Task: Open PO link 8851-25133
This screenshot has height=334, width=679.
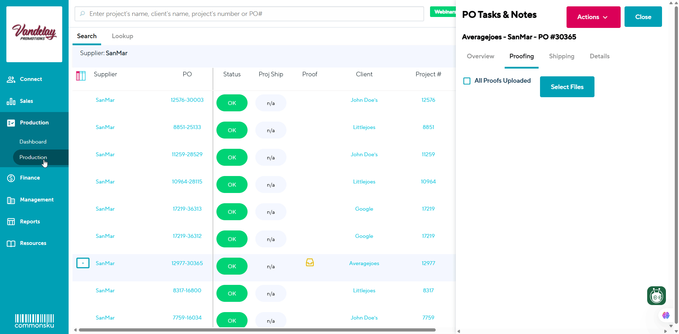Action: tap(187, 127)
